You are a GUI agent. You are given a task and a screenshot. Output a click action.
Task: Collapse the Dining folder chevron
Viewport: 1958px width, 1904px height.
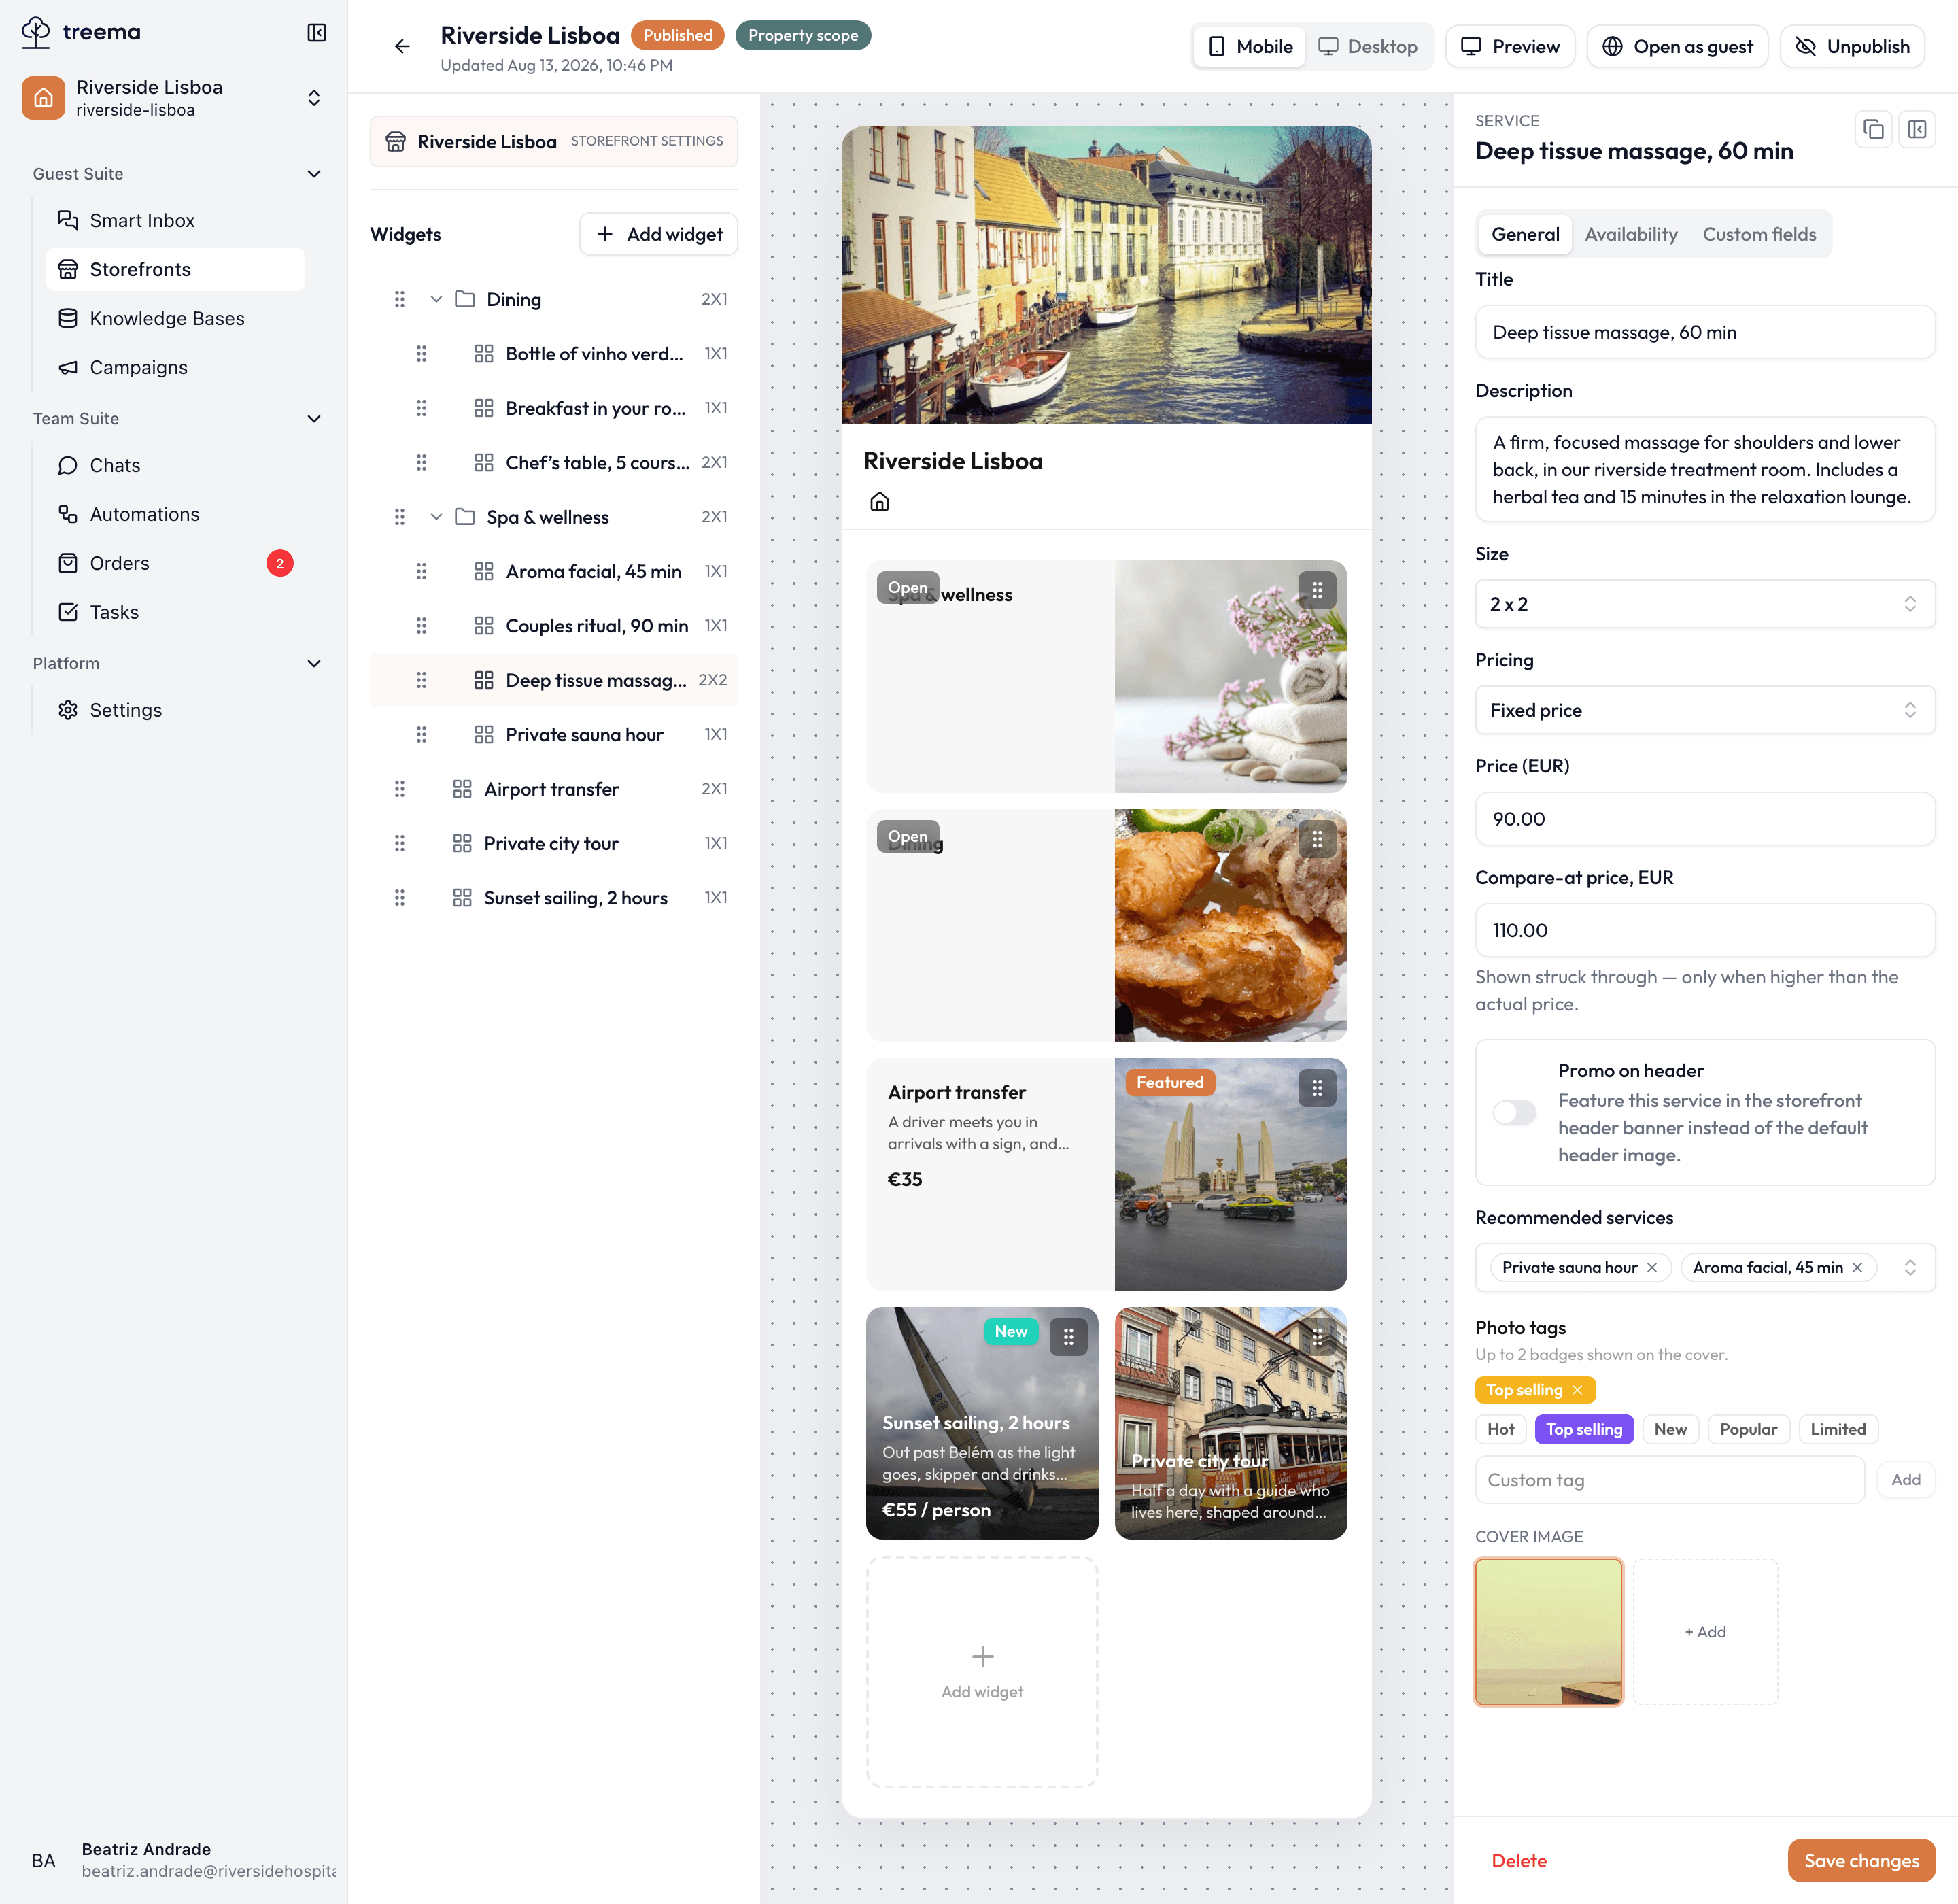tap(436, 299)
